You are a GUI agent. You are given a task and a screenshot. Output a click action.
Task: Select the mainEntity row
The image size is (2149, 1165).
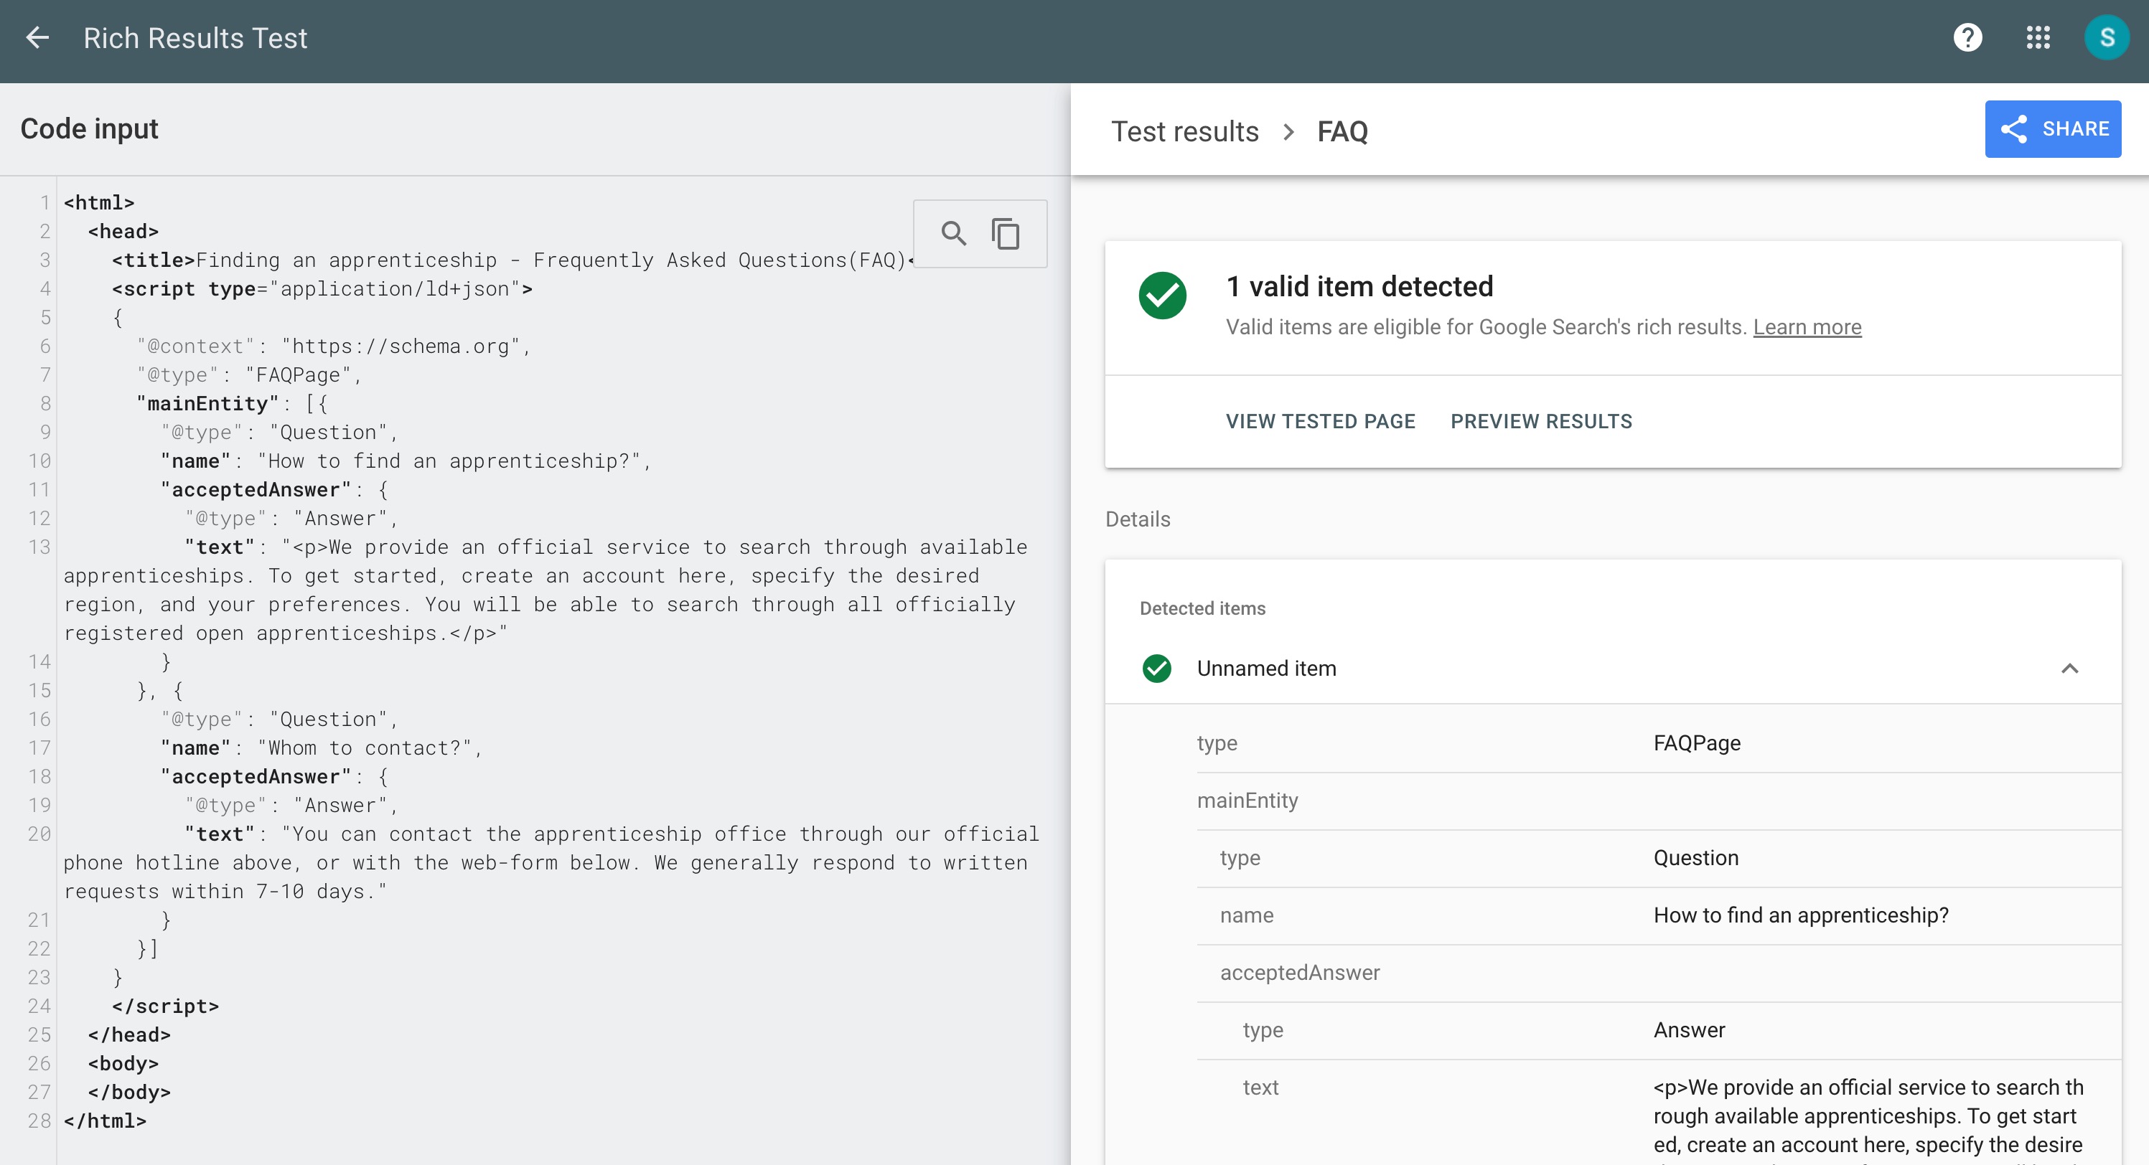1659,801
